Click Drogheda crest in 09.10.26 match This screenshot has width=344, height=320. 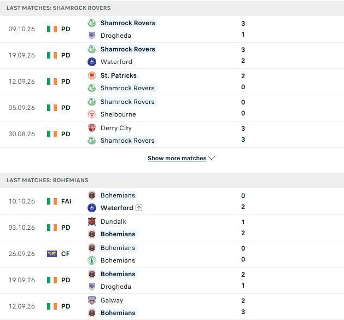92,36
